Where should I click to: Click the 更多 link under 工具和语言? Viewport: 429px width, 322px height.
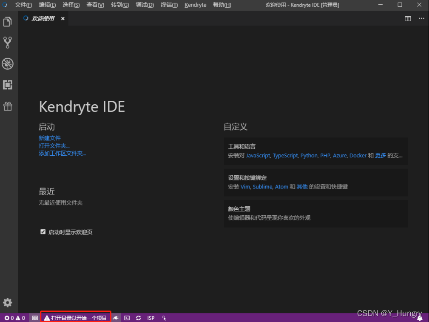tap(380, 156)
